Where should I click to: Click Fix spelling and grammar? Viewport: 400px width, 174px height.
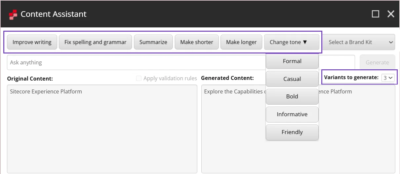[96, 42]
